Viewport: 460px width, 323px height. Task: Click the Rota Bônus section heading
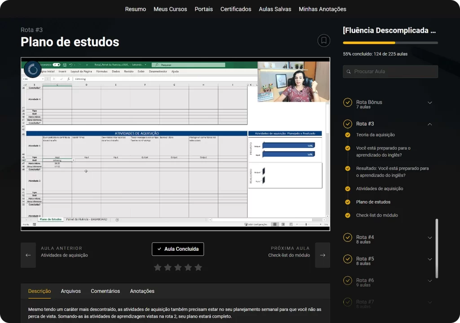click(x=369, y=102)
